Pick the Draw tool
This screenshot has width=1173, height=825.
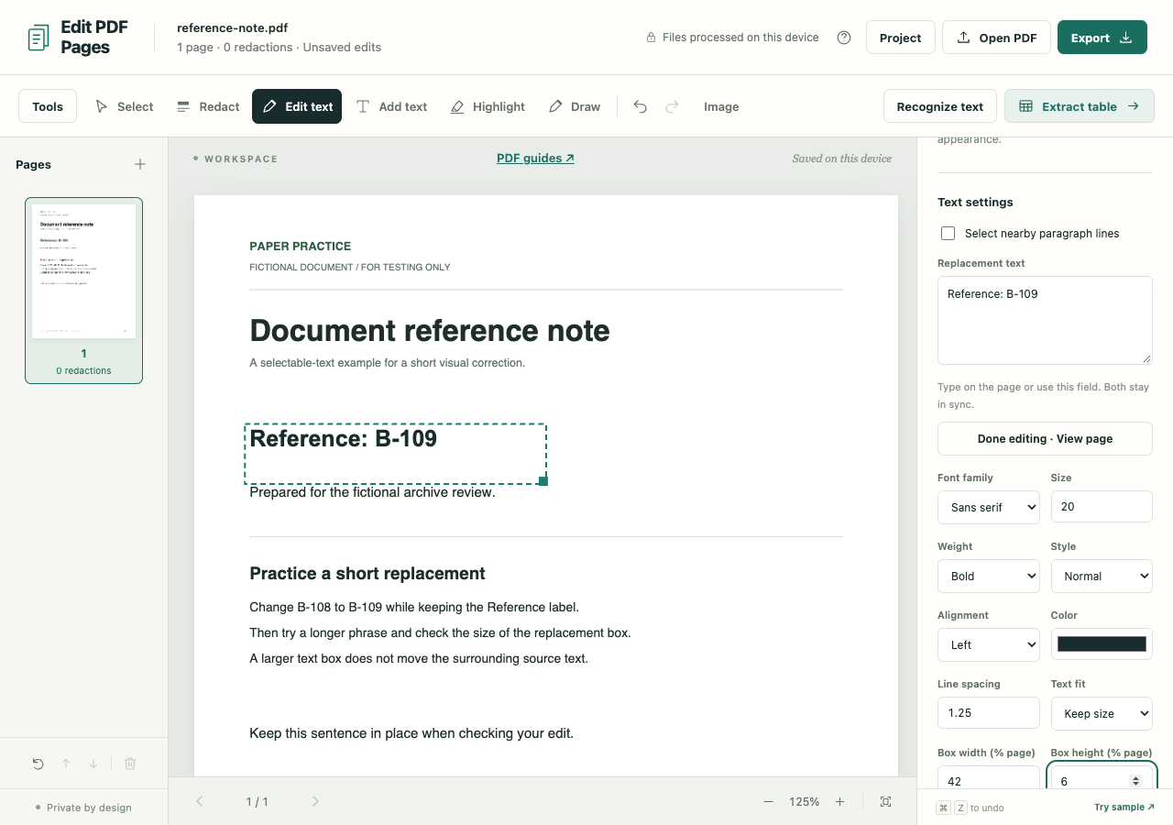tap(575, 106)
